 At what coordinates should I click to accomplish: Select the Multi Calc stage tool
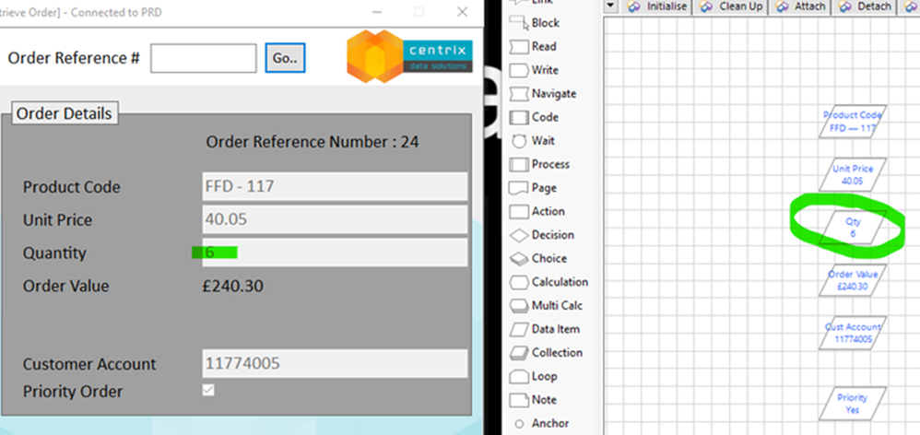click(x=546, y=305)
